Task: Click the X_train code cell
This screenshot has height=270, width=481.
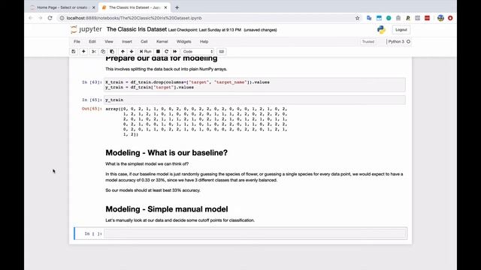Action: (255, 85)
